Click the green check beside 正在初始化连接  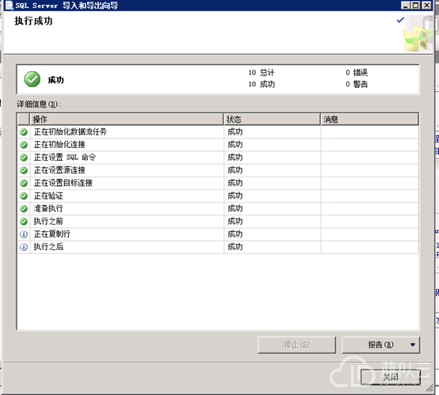(24, 145)
